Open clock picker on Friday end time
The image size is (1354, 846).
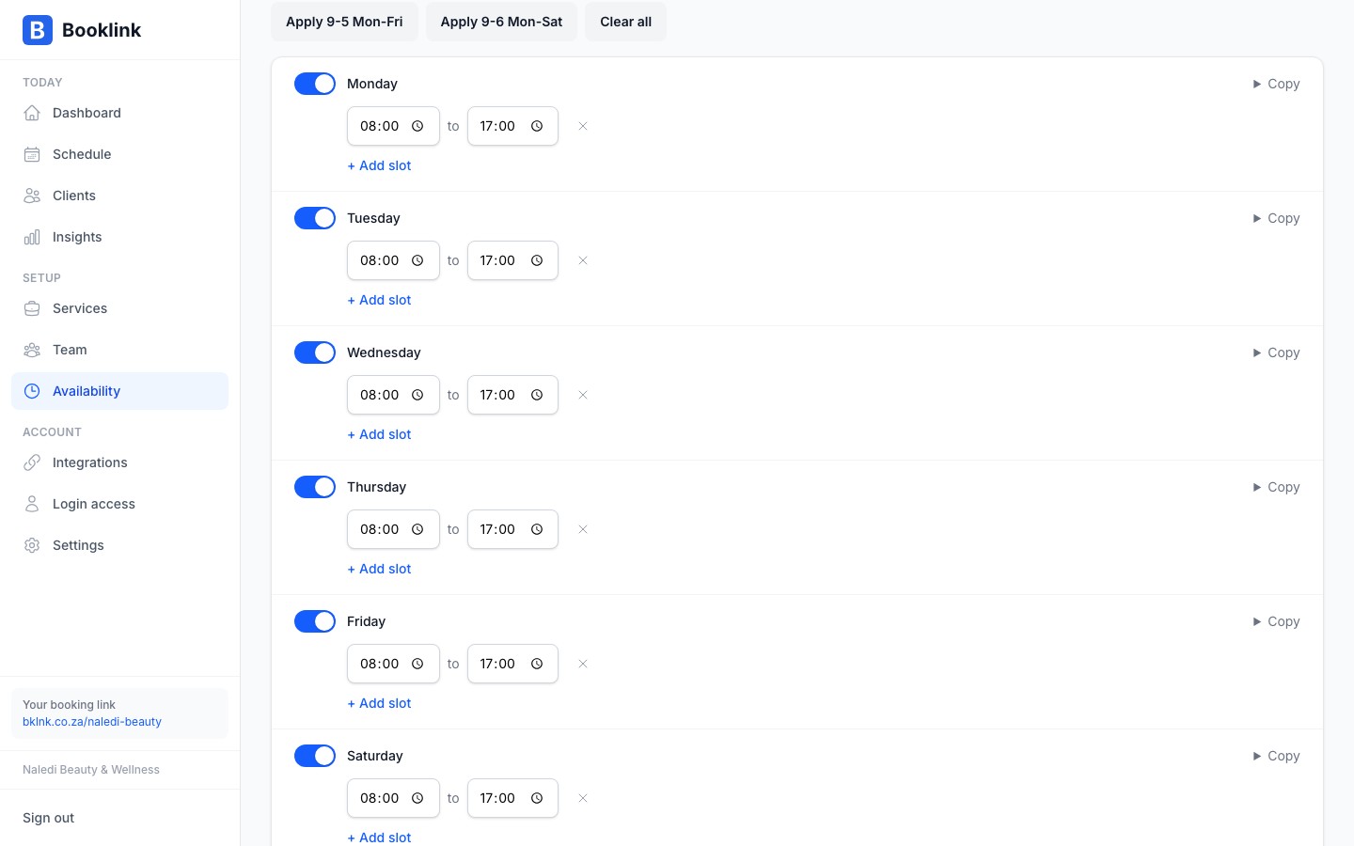pos(537,664)
